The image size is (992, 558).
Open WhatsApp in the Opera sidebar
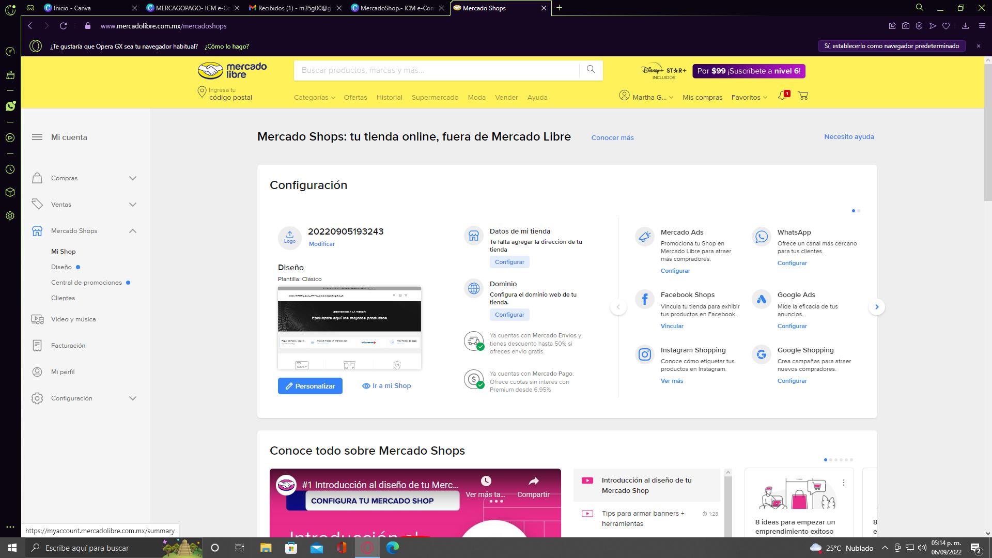[10, 106]
